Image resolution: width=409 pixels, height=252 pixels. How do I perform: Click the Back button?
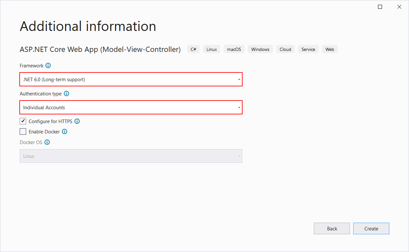pos(332,228)
